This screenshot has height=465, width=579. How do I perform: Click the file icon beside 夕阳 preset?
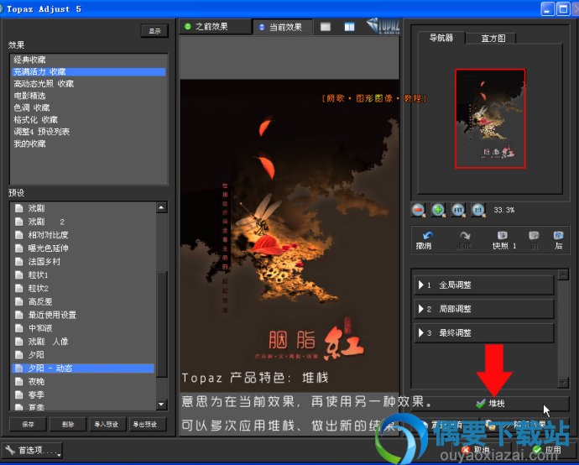tap(18, 354)
